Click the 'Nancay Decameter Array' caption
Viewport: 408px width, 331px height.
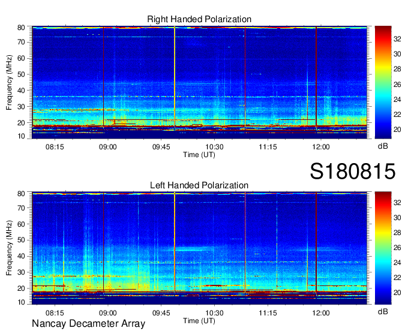click(x=88, y=324)
